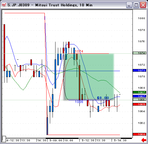
Task: Click the 4-12:30 time axis label
Action: pyautogui.click(x=13, y=140)
